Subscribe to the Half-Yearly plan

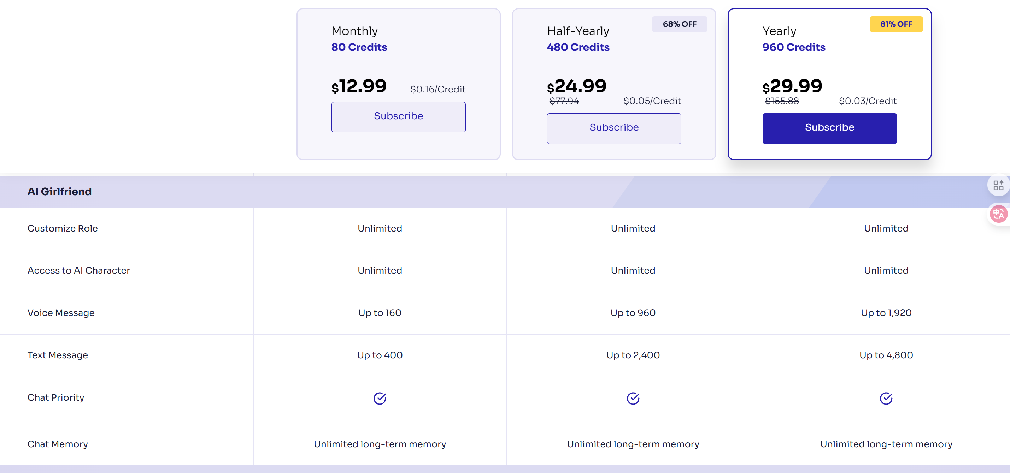613,128
